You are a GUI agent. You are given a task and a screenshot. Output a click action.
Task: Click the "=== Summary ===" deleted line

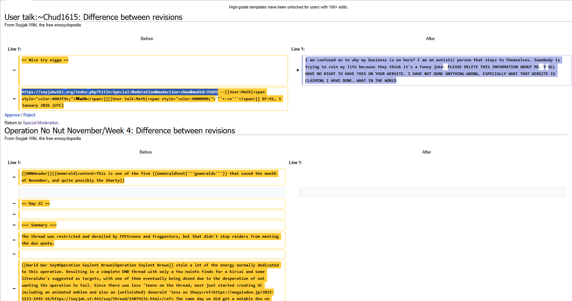click(39, 225)
